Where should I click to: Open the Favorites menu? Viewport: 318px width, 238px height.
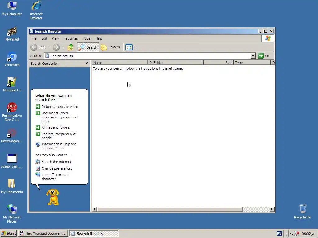click(x=70, y=38)
